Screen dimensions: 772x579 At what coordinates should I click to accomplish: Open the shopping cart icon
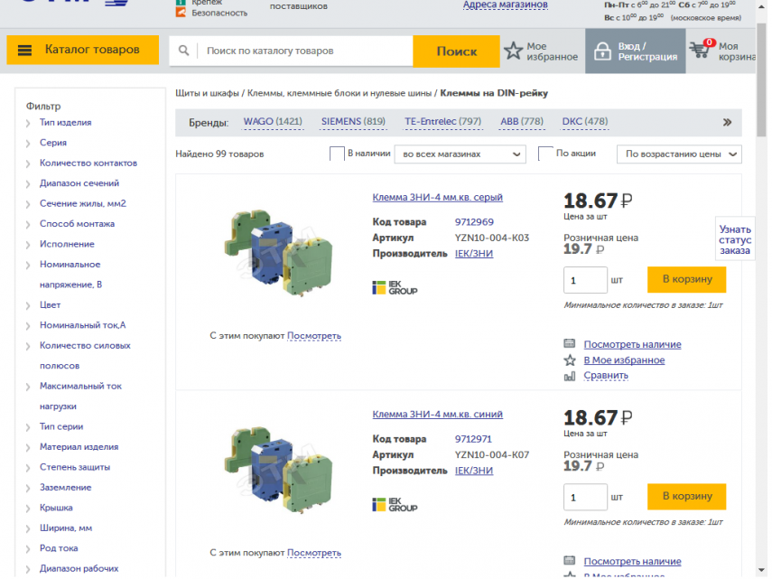tap(700, 50)
